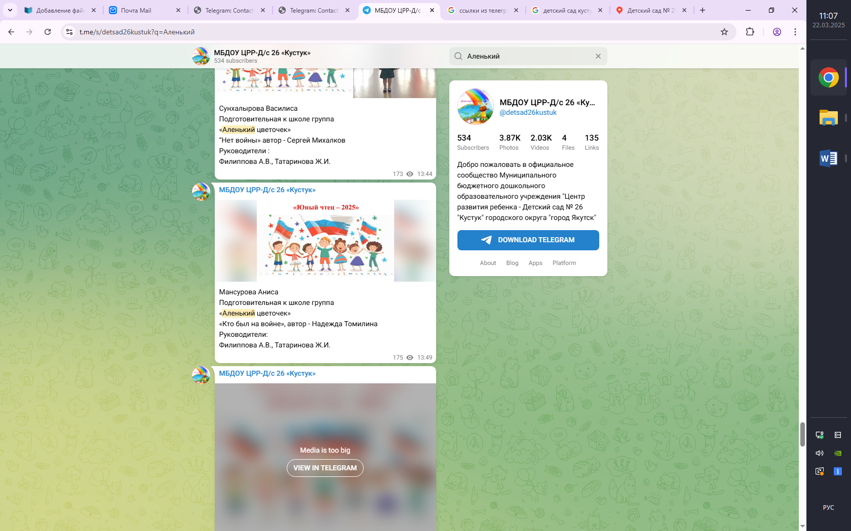Open the Chrome profile icon
Screen dimensions: 851x531
click(777, 32)
